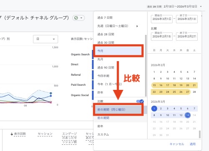The width and height of the screenshot is (209, 151).
Task: Select 過去 90 日間 preset
Action: [106, 67]
